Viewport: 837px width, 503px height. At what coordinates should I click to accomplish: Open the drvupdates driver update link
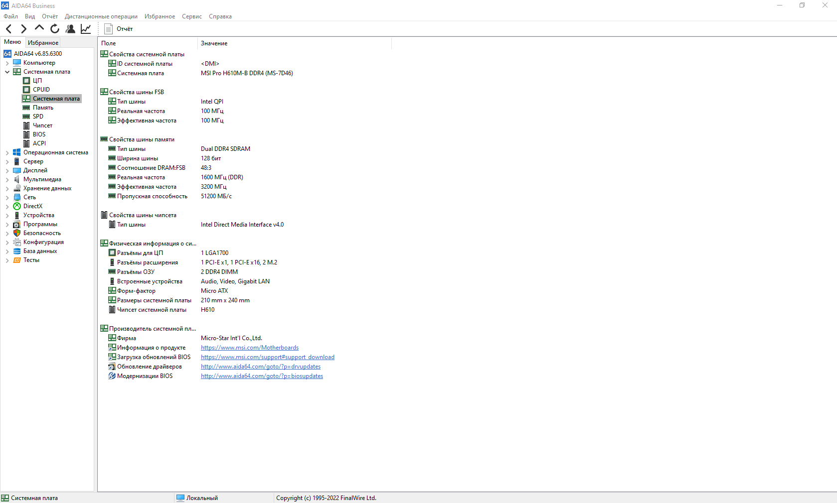pos(261,367)
